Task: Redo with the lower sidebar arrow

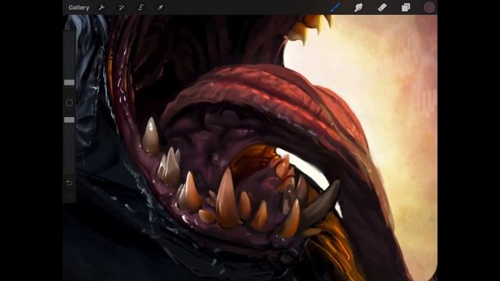Action: (x=70, y=196)
